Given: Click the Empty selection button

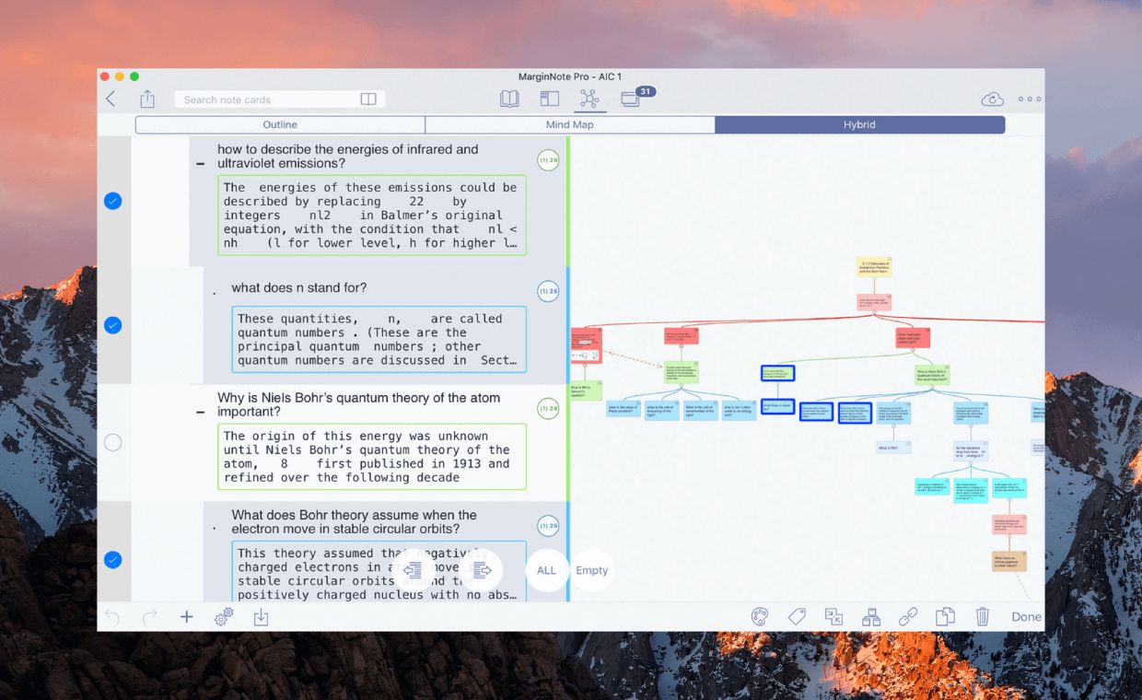Looking at the screenshot, I should (x=592, y=570).
